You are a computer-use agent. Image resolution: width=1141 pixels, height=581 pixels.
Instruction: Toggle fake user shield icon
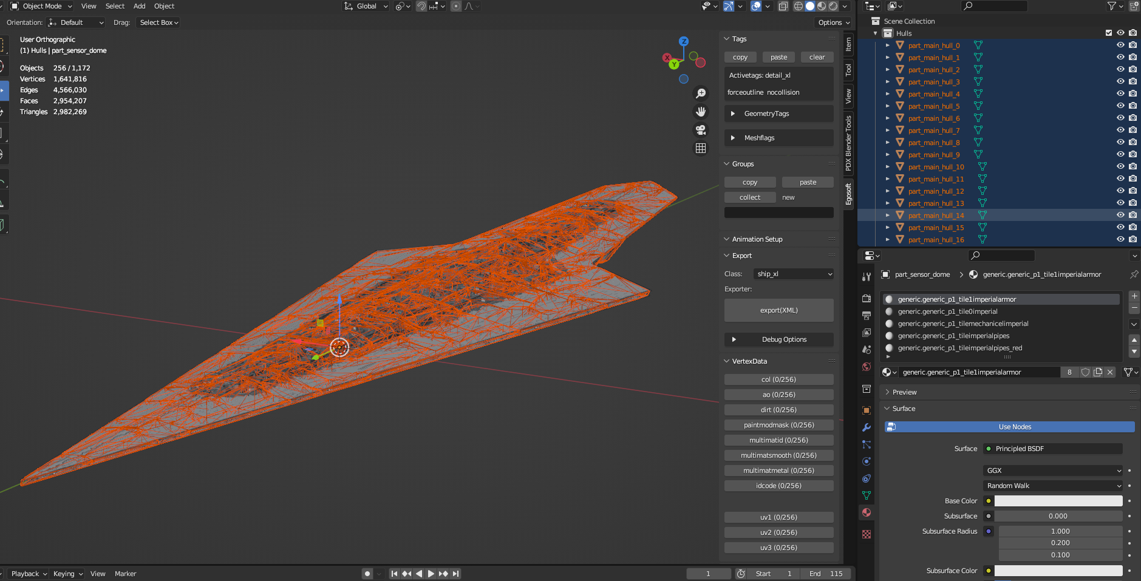[1086, 372]
